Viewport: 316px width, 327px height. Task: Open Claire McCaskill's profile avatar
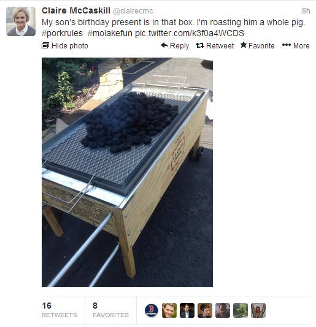[x=21, y=21]
